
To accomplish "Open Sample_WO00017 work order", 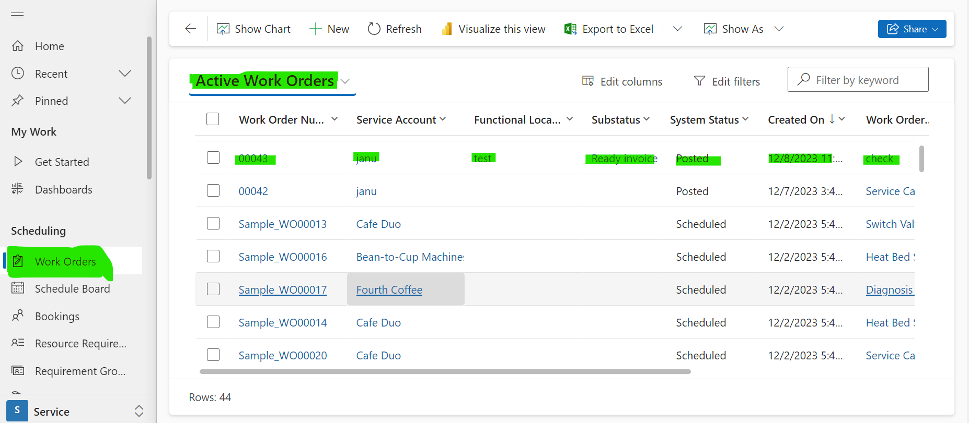I will pos(282,289).
